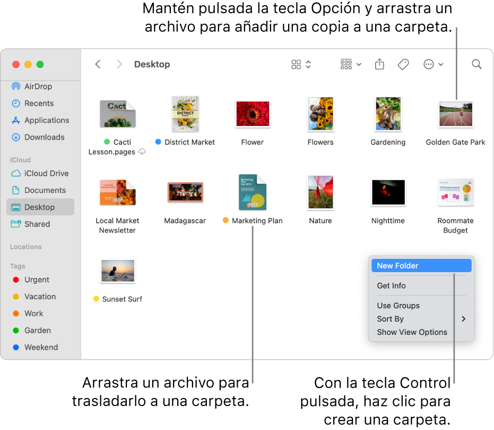Open the Sort By submenu
The image size is (494, 430).
coord(421,319)
